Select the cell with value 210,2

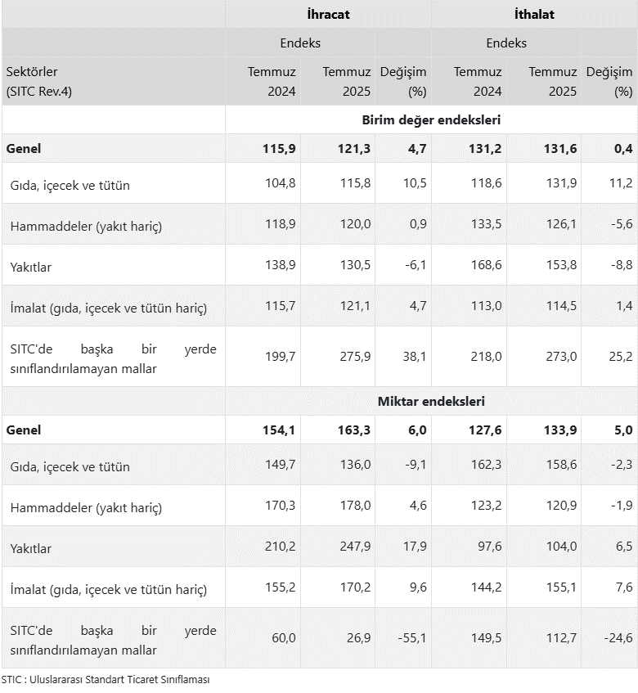pos(280,548)
